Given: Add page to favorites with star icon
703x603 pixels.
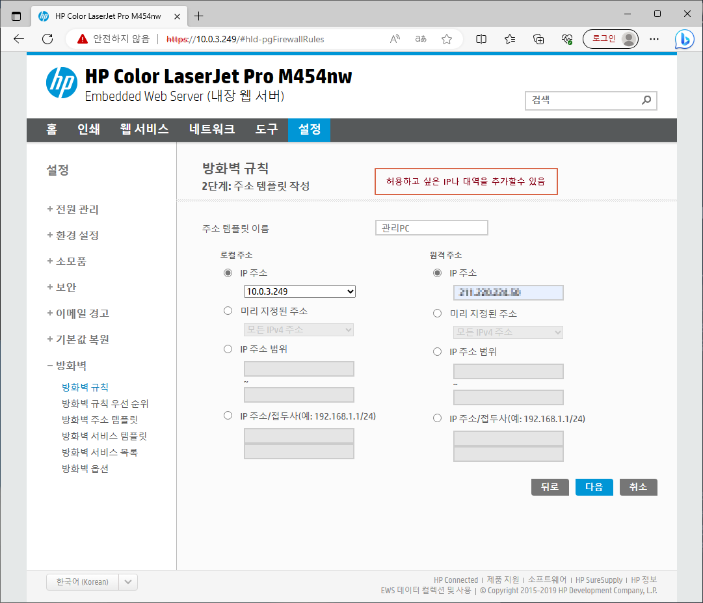Looking at the screenshot, I should [447, 39].
